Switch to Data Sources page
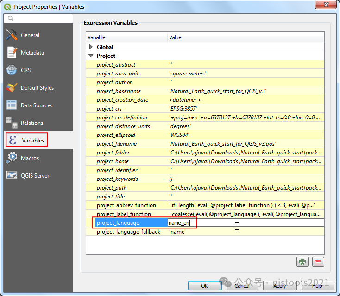Screen dimensions: 340x296 (x=37, y=105)
